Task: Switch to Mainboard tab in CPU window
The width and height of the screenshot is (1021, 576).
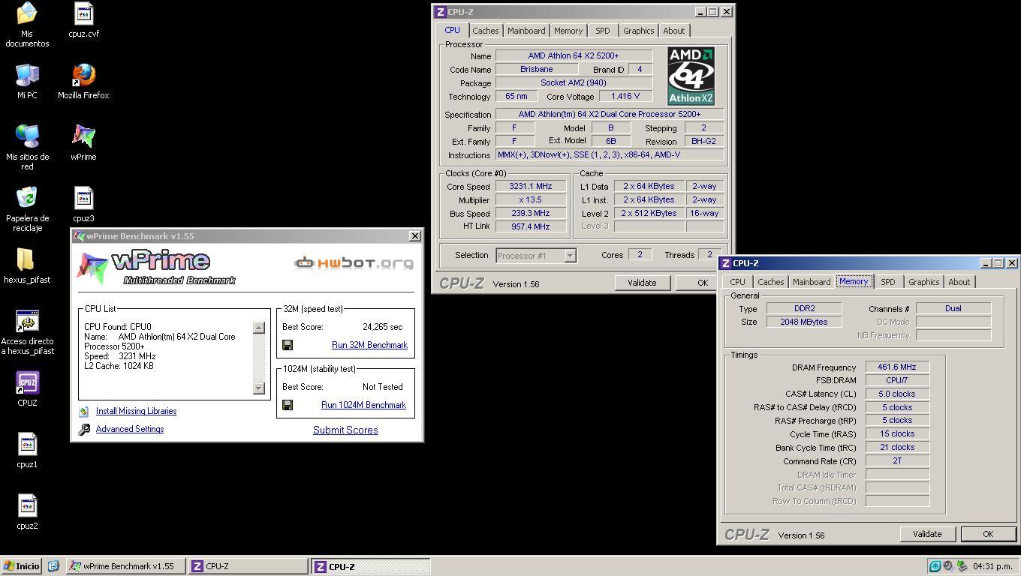Action: (526, 31)
